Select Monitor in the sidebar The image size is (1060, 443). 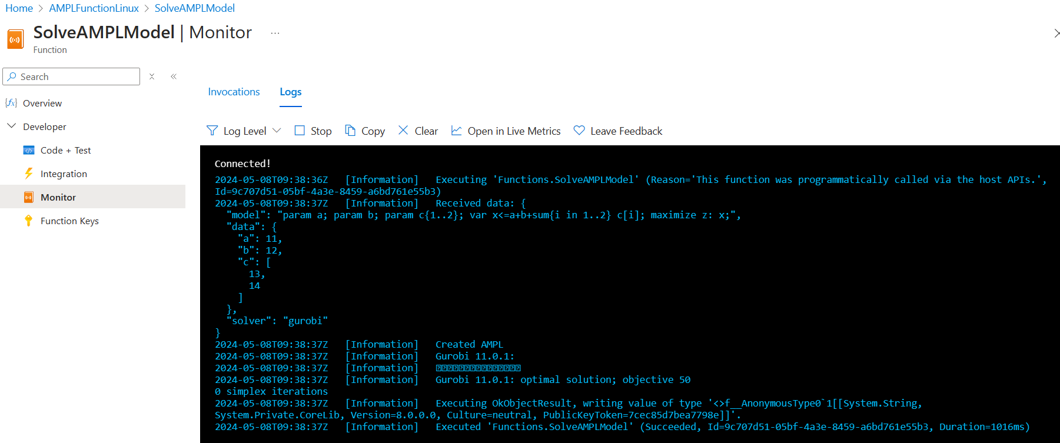pyautogui.click(x=93, y=197)
